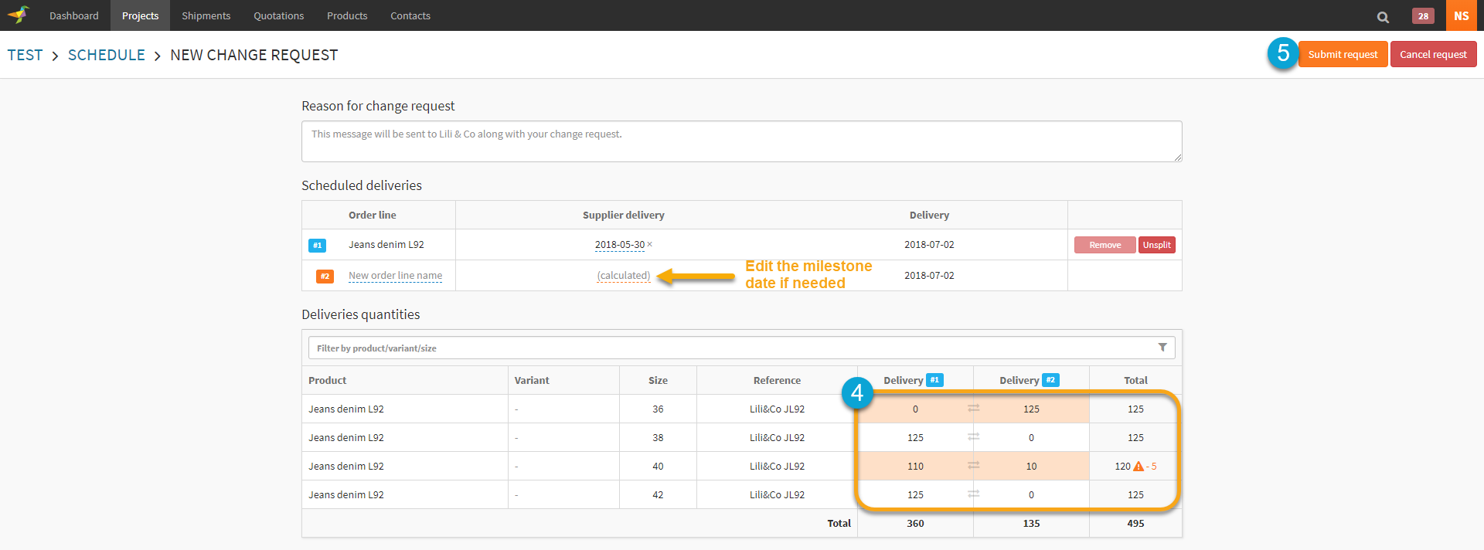Click swap arrows icon for size 38 row

point(973,437)
